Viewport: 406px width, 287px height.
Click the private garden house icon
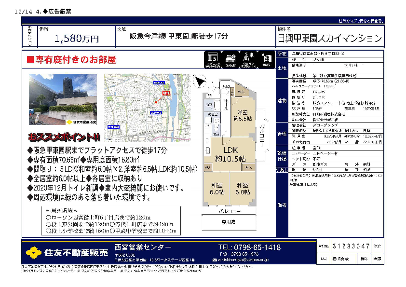click(x=231, y=60)
